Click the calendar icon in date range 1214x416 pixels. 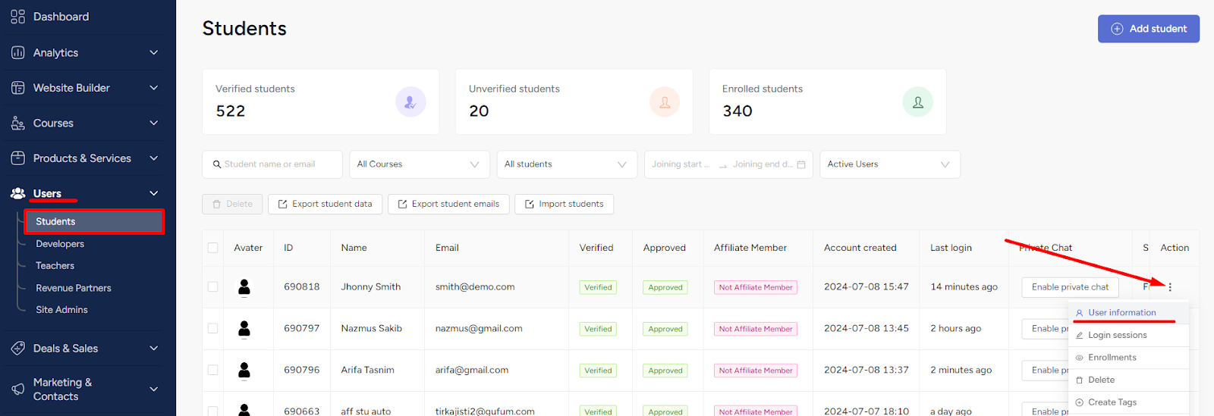(801, 164)
